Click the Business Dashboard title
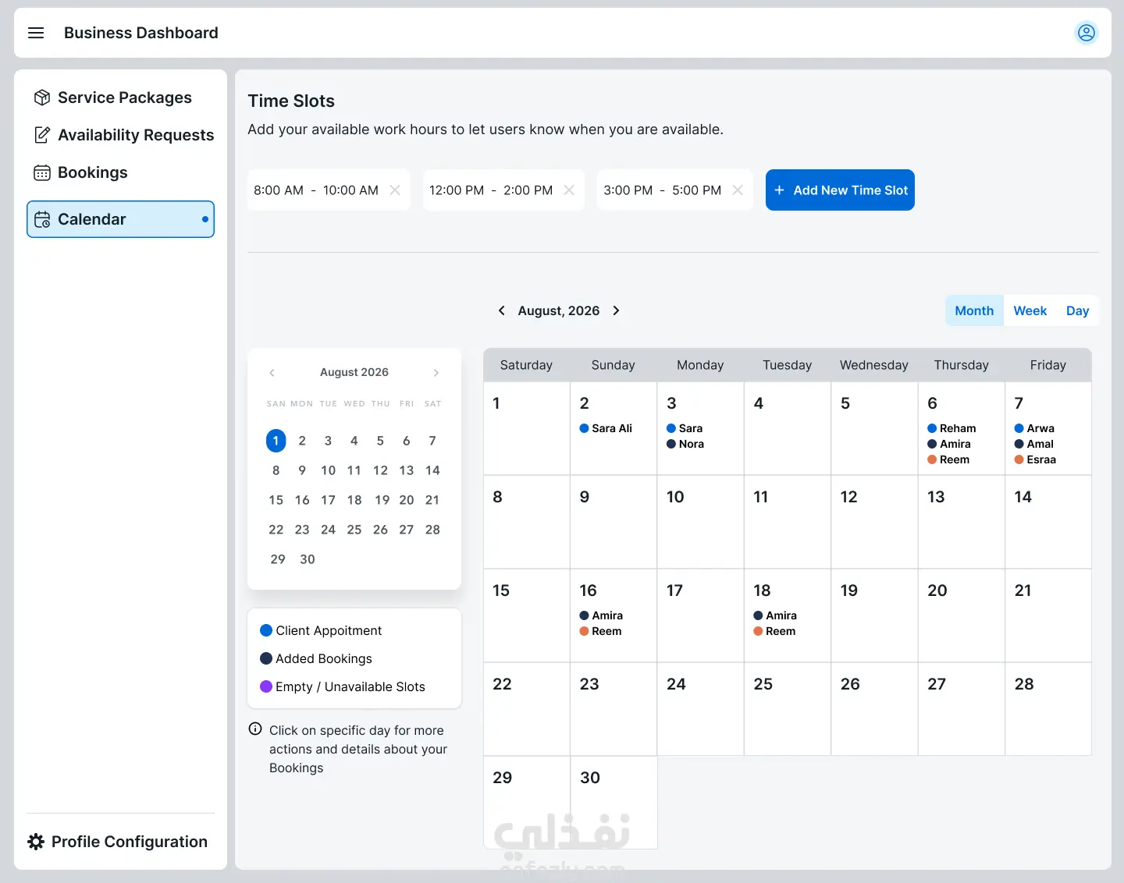Viewport: 1124px width, 883px height. 141,33
